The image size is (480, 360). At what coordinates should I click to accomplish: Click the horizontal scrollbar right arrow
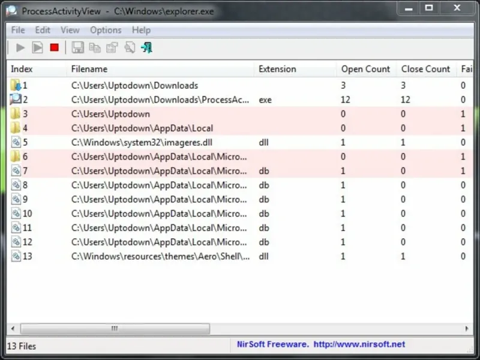467,328
